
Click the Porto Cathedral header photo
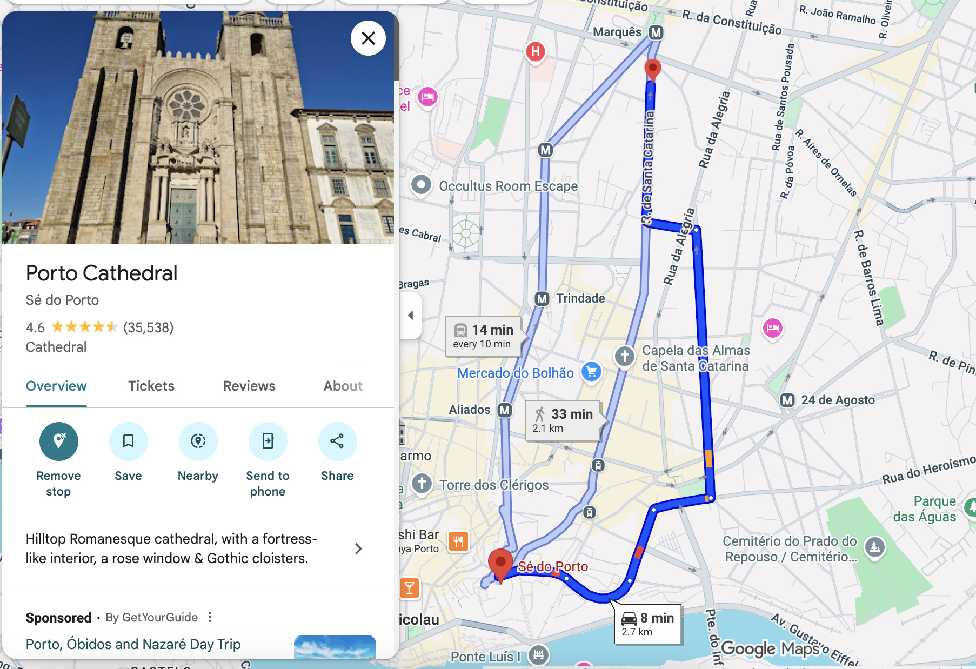pos(198,128)
